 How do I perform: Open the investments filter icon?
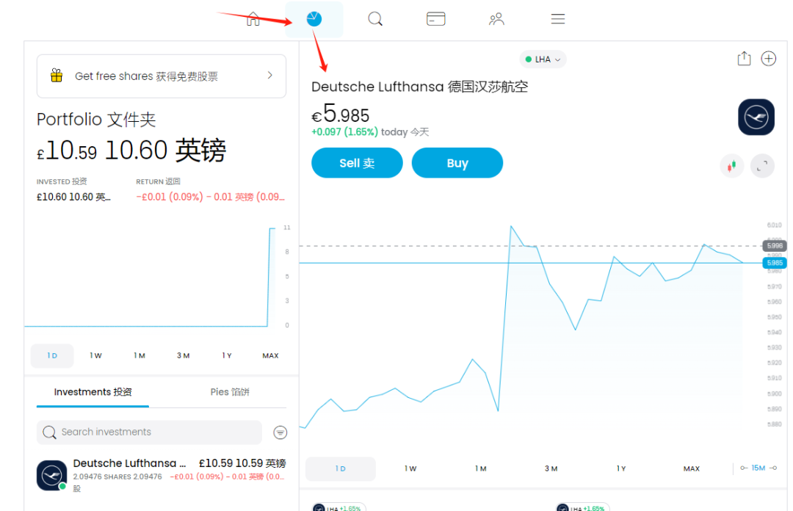pos(280,432)
